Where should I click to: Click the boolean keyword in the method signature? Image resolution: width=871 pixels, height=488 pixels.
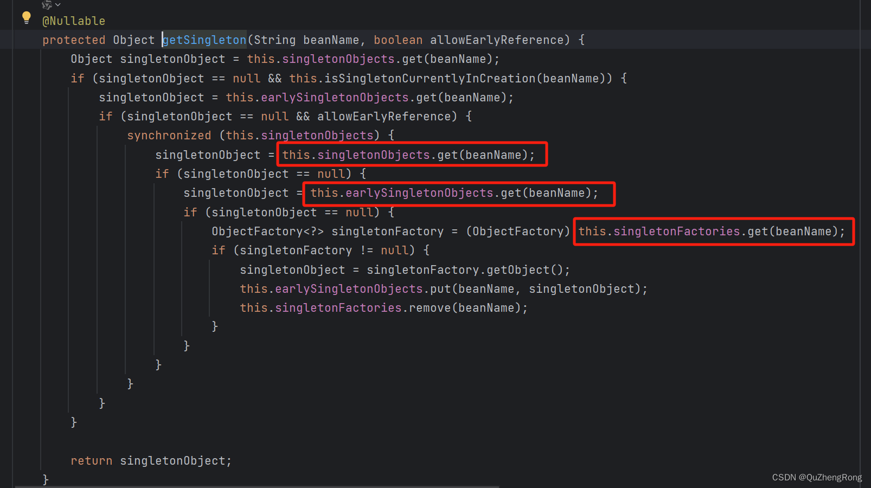pyautogui.click(x=398, y=40)
